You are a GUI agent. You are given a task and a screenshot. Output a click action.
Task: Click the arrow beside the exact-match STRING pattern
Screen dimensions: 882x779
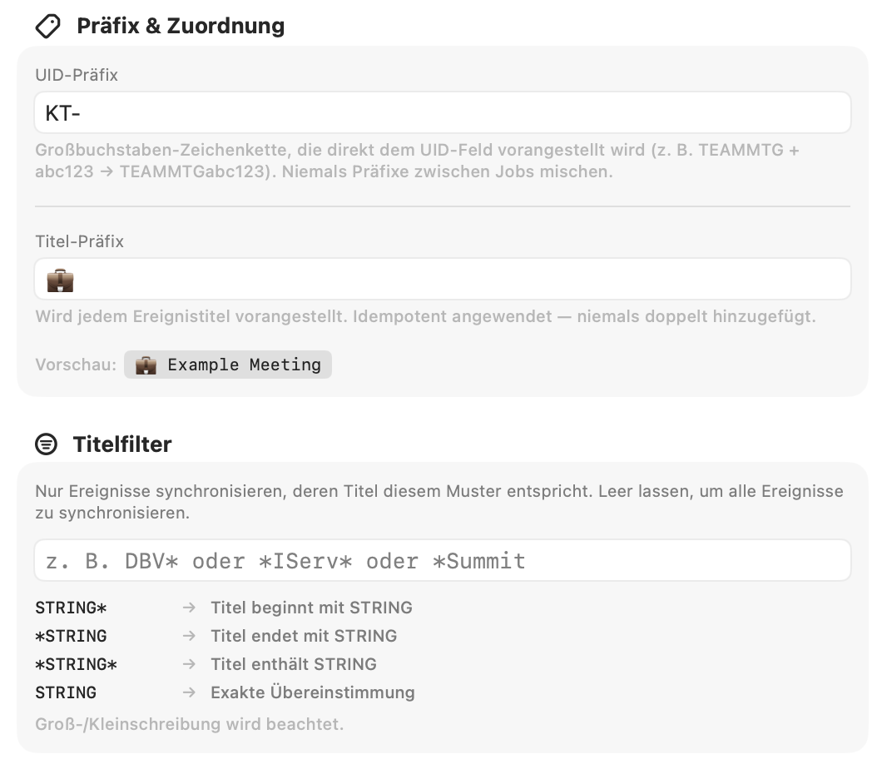coord(189,692)
